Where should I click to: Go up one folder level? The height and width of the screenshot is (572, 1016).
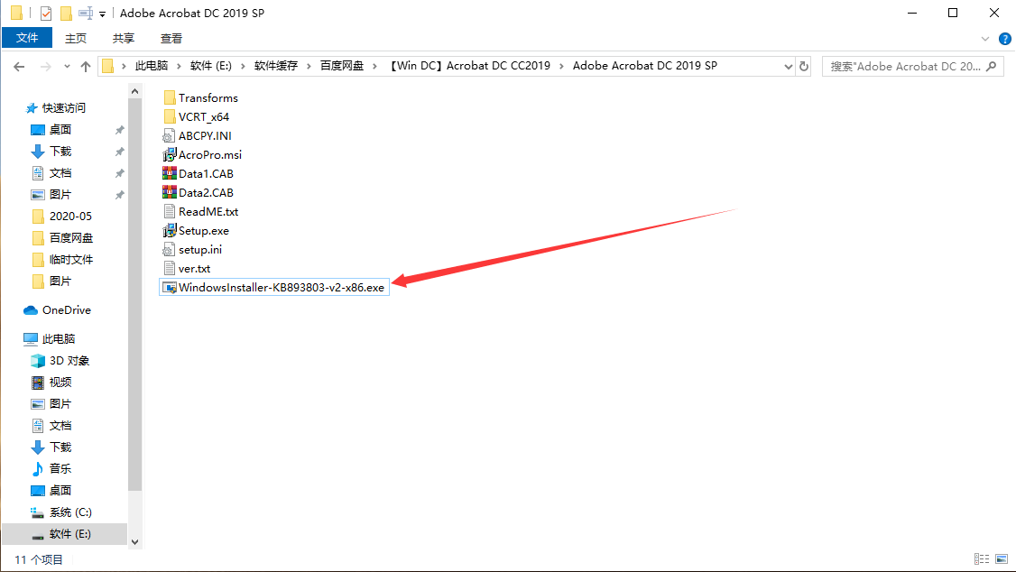(x=86, y=66)
